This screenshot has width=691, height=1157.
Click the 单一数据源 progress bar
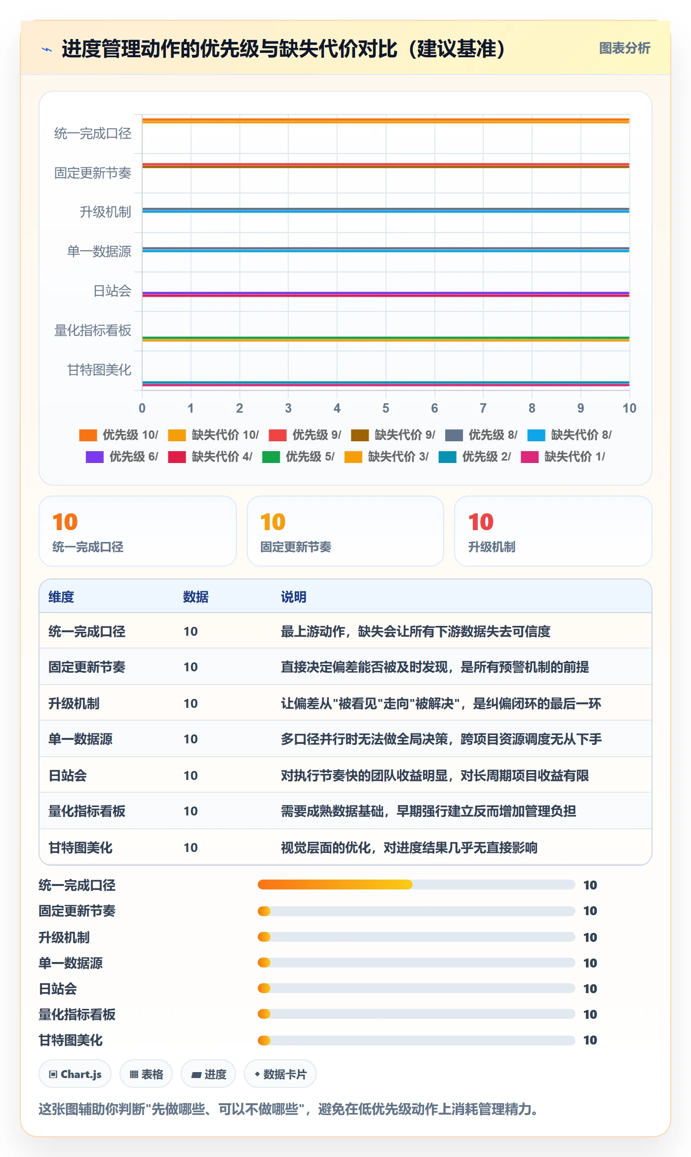click(x=416, y=963)
